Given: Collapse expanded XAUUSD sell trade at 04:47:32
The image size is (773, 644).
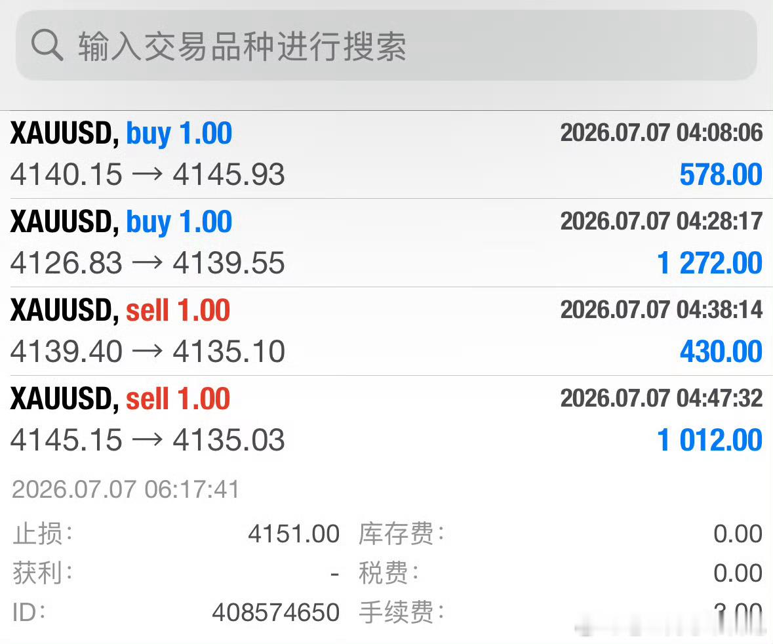Looking at the screenshot, I should tap(387, 420).
